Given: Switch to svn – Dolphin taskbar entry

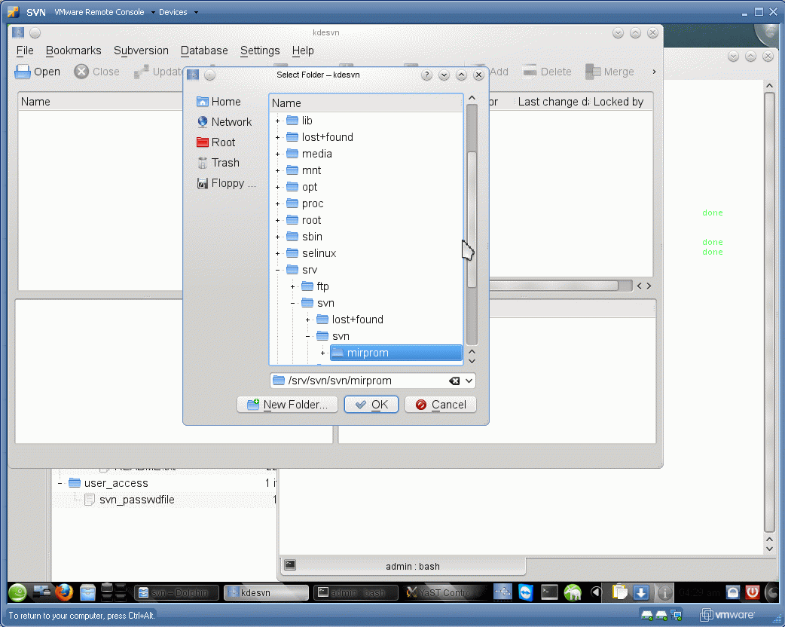Looking at the screenshot, I should click(x=178, y=593).
